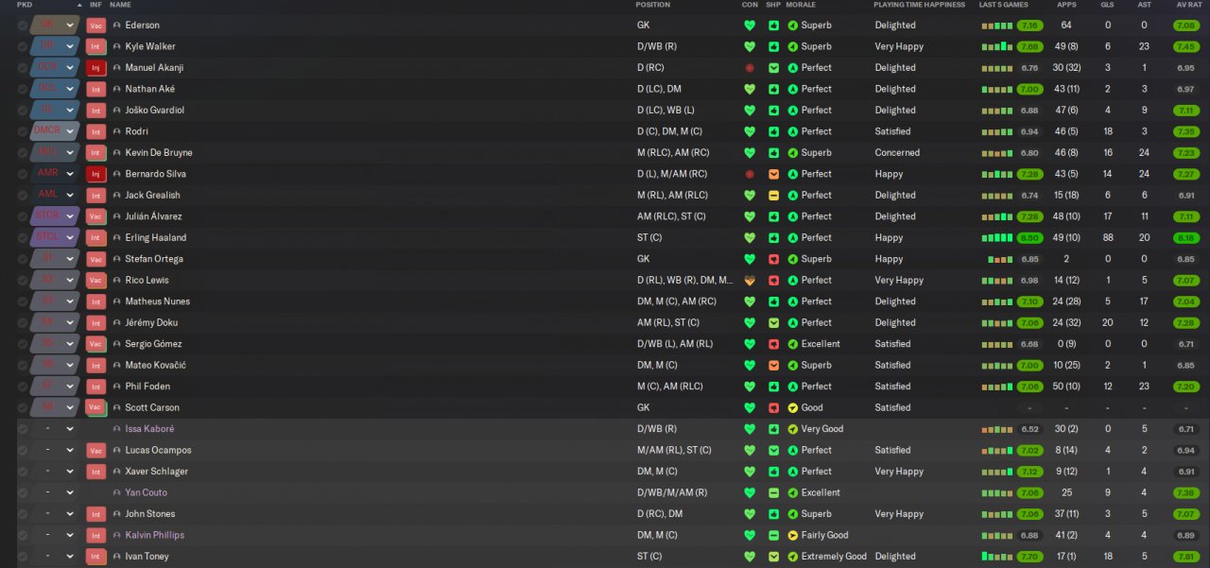1210x568 pixels.
Task: Click the Inj status icon for Manuel Akanji
Action: (x=95, y=68)
